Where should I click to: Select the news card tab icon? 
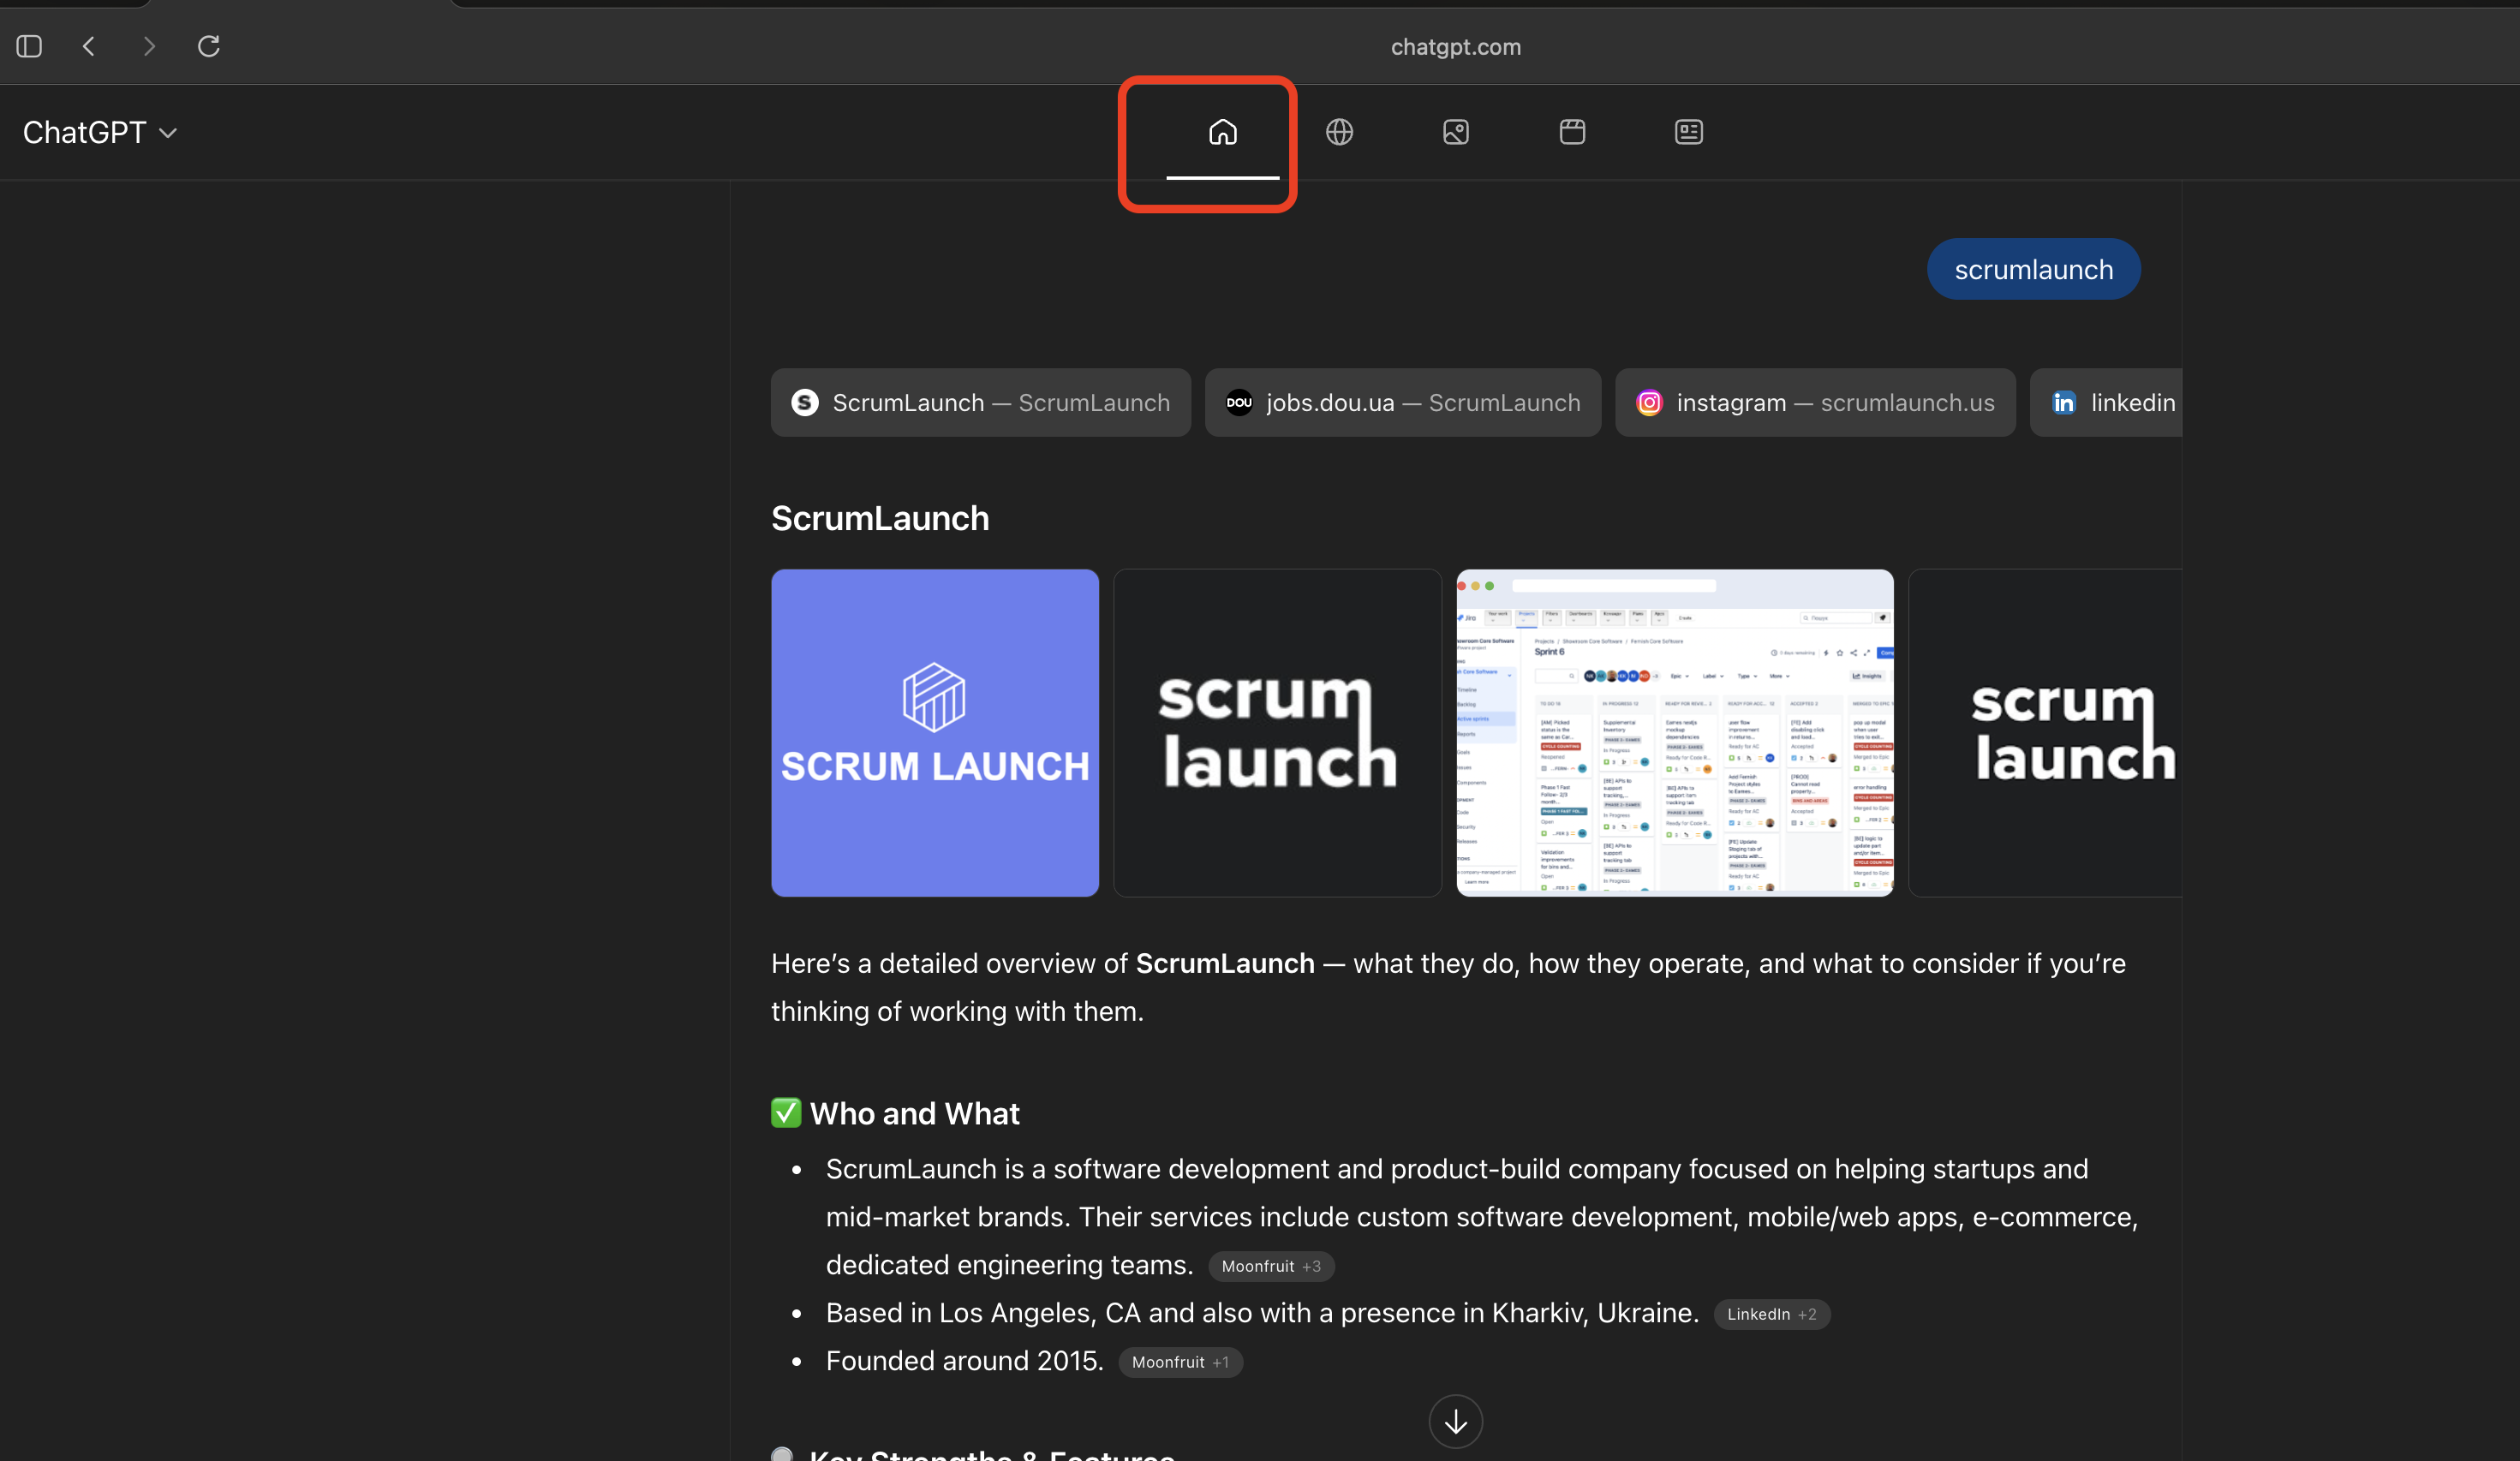1688,132
